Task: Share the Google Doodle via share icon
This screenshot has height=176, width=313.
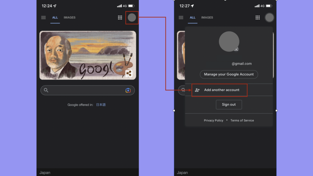Action: pos(129,73)
